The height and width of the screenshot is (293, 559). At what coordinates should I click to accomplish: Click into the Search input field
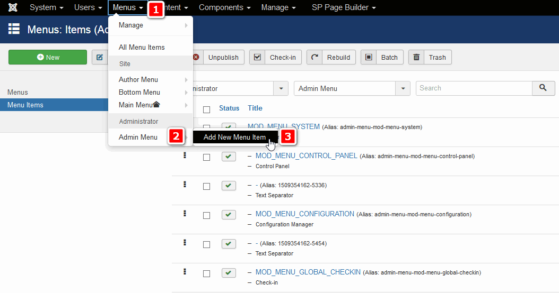474,88
